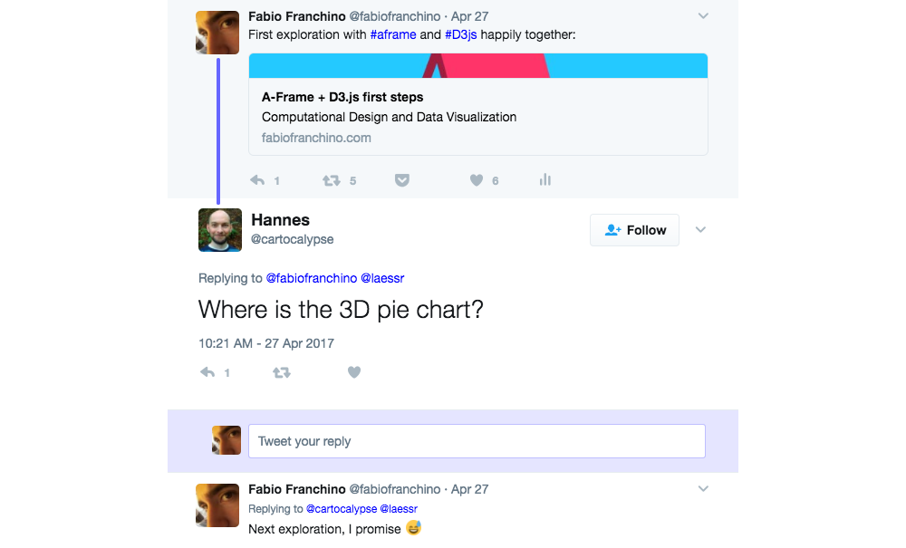Image resolution: width=906 pixels, height=548 pixels.
Task: Open chevron menu on Fabio's reply tweet
Action: (x=703, y=489)
